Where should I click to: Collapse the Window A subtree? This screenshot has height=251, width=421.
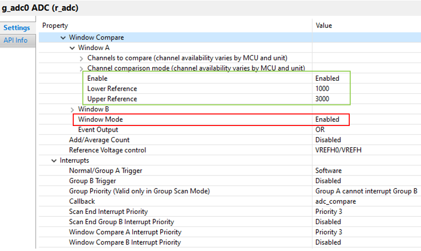(72, 48)
